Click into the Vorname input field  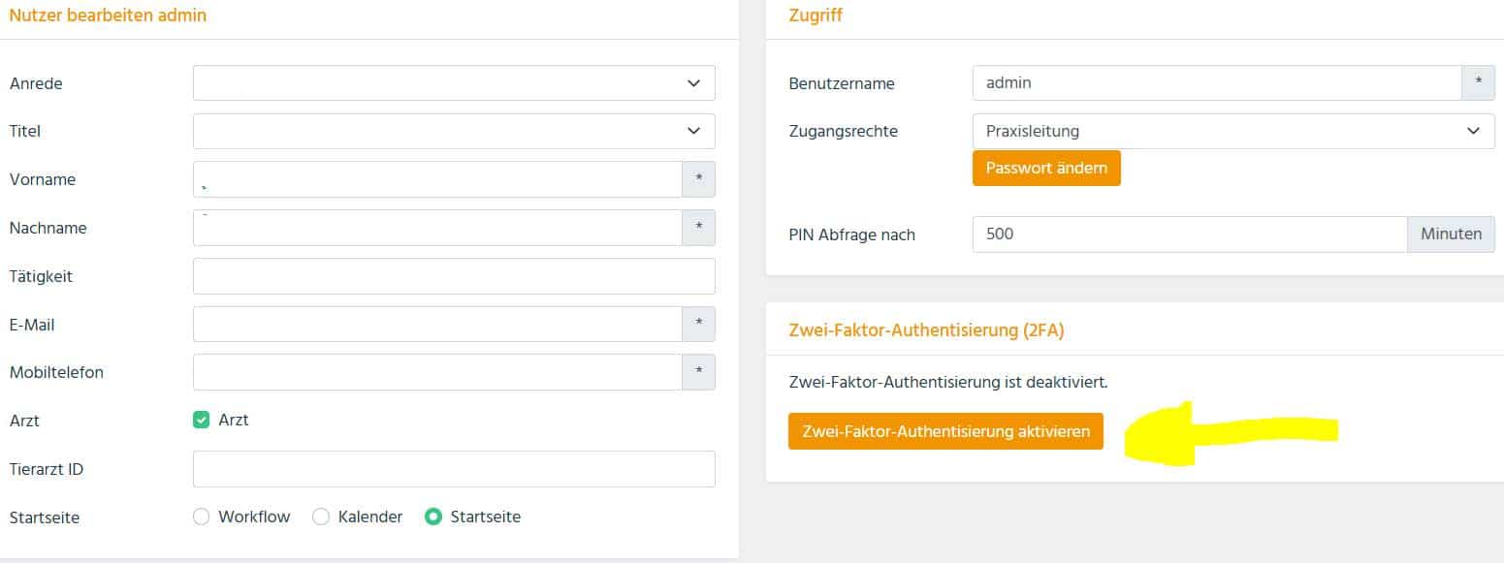click(x=437, y=179)
